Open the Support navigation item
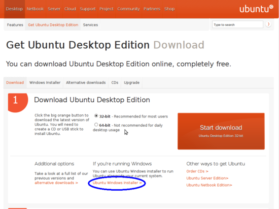The width and height of the screenshot is (279, 209). (x=88, y=9)
